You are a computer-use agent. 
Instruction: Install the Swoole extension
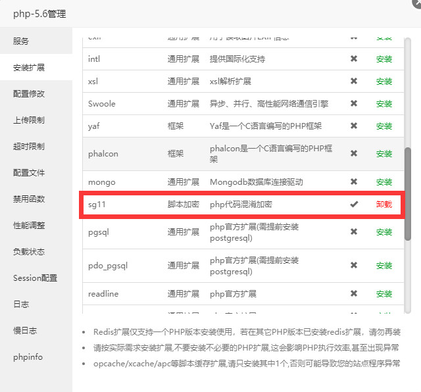click(x=384, y=104)
